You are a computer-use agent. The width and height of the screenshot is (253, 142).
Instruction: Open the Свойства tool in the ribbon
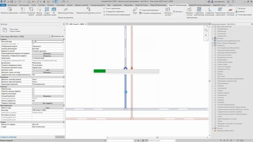tap(23, 11)
